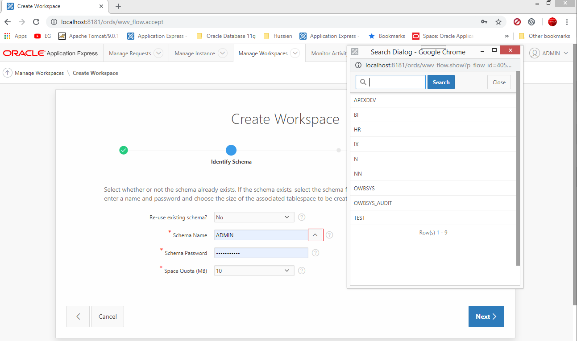
Task: Open the Monitor Activity menu
Action: [x=328, y=53]
